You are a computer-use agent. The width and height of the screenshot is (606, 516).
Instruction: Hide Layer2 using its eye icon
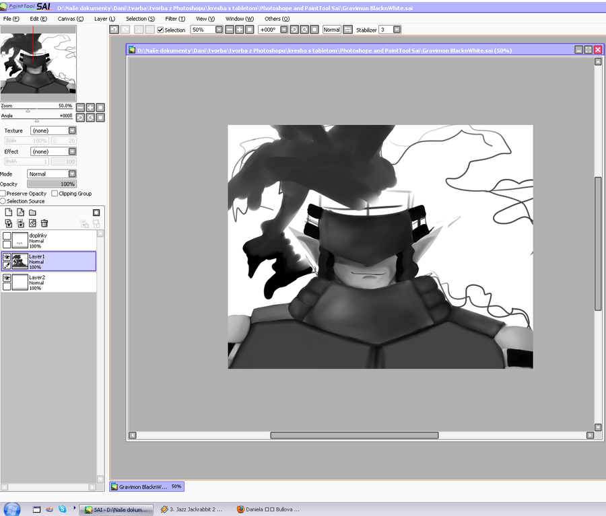7,278
